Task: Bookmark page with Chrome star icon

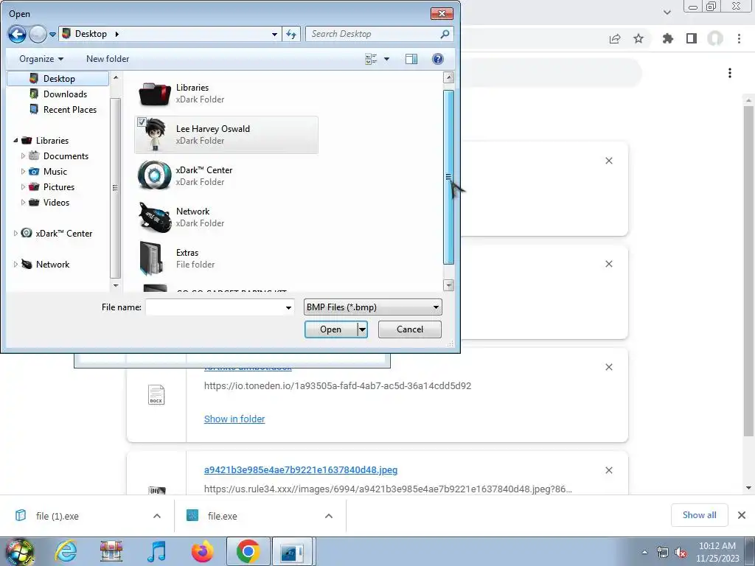Action: [x=639, y=38]
